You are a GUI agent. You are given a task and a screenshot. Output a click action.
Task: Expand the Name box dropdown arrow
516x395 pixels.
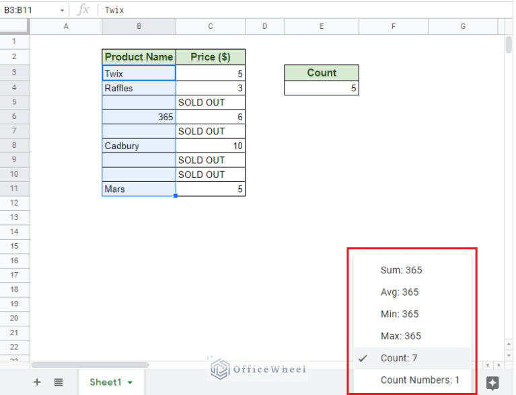click(62, 11)
